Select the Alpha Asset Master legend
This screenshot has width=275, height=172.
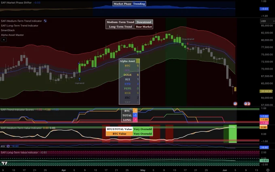pyautogui.click(x=12, y=35)
